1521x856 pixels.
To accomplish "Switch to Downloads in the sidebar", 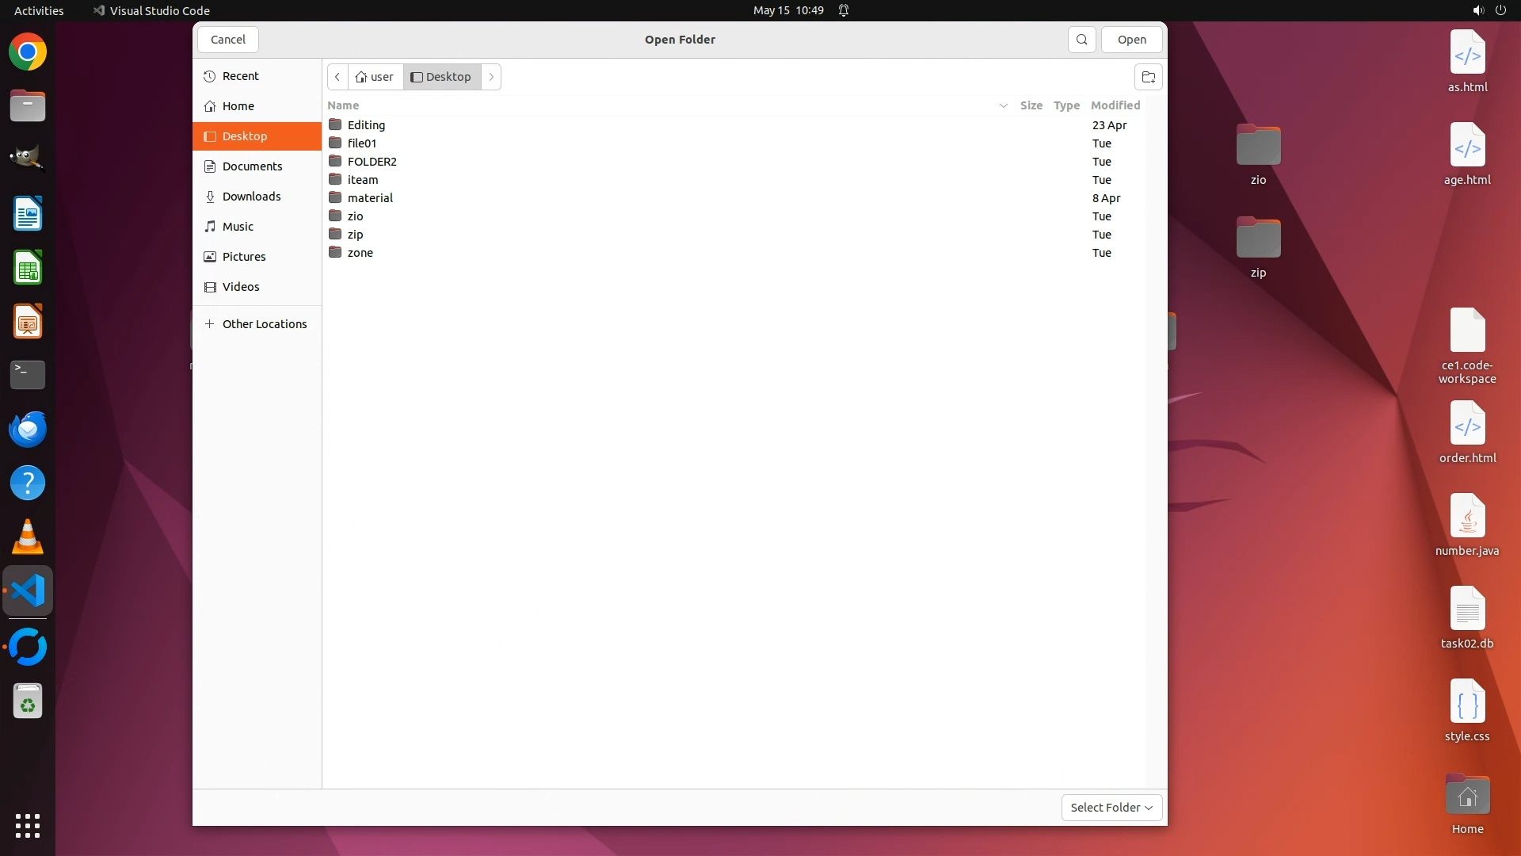I will coord(251,197).
